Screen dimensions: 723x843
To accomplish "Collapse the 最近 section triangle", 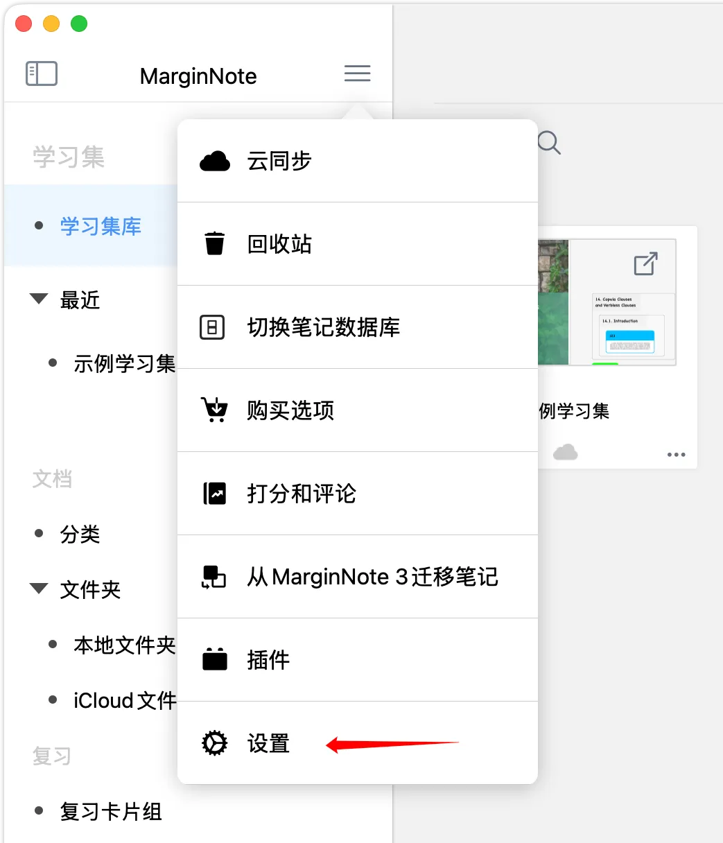I will coord(39,299).
